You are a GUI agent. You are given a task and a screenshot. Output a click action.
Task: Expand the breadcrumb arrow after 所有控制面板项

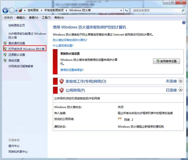coord(66,10)
